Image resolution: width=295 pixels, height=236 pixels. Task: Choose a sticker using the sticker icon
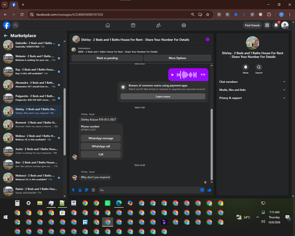[x=87, y=190]
